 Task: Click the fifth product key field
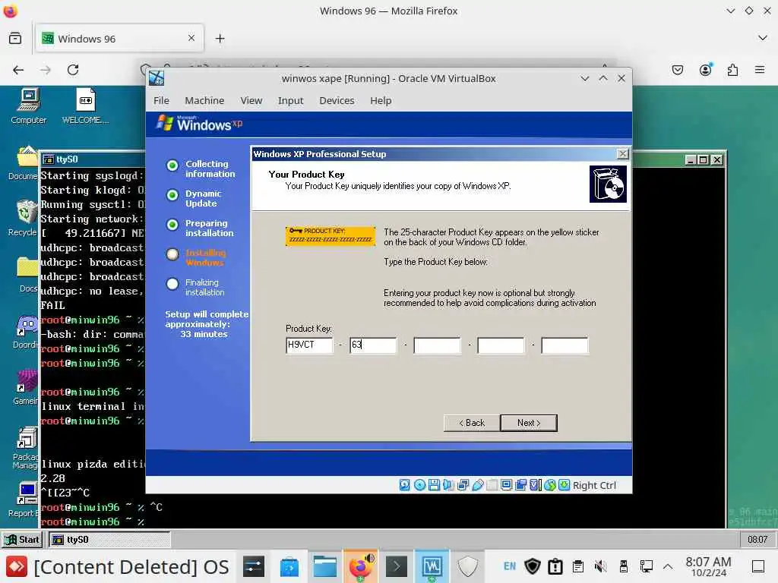(x=565, y=345)
